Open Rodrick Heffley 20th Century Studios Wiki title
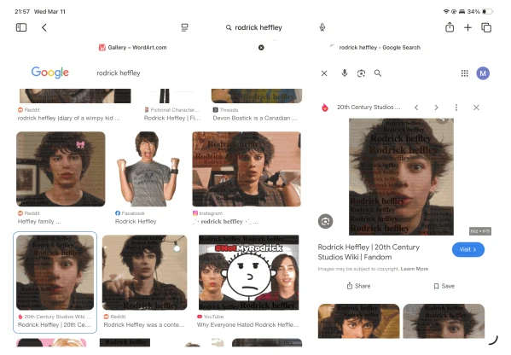The width and height of the screenshot is (511, 355). 369,252
